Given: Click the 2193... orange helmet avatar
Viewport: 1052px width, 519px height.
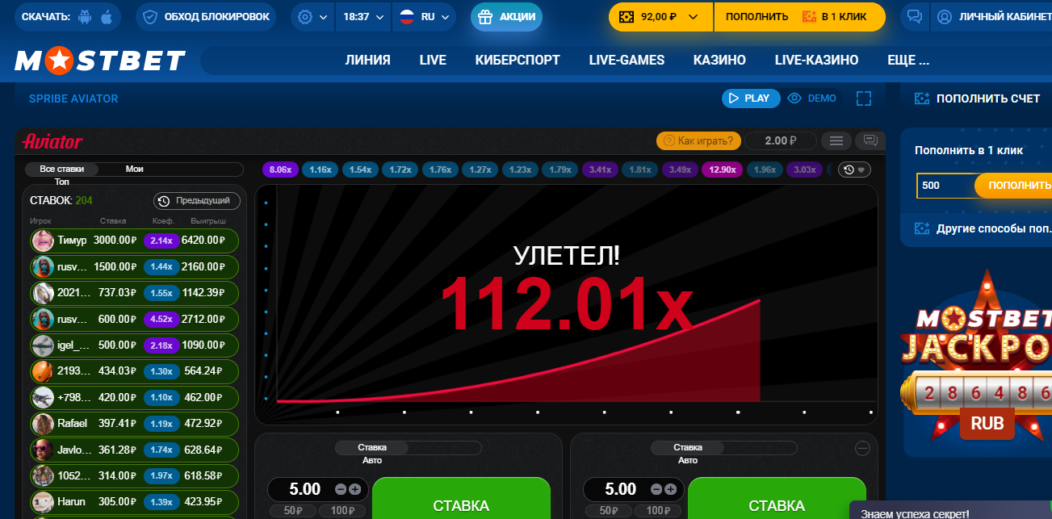Looking at the screenshot, I should (43, 371).
